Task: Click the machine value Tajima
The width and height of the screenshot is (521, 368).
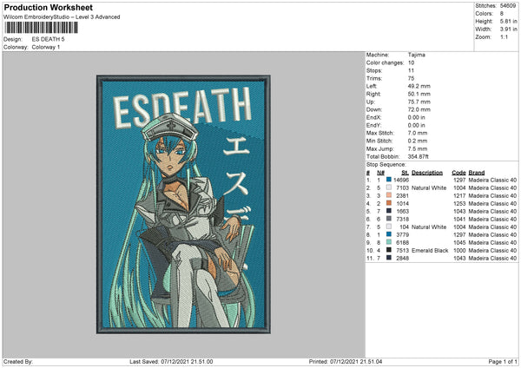Action: point(416,55)
